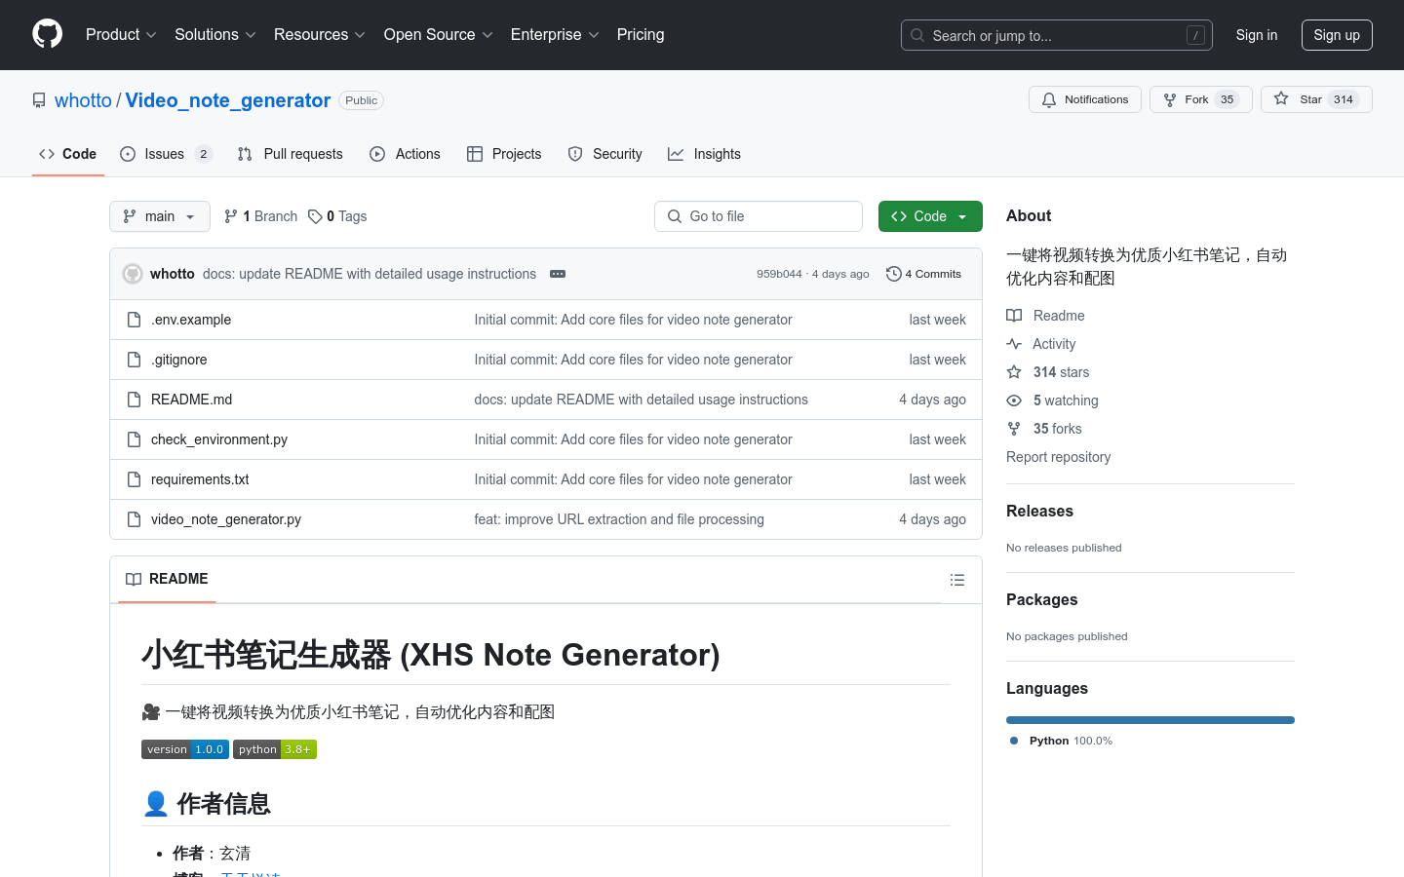
Task: Switch to the Issues tab
Action: pos(166,154)
